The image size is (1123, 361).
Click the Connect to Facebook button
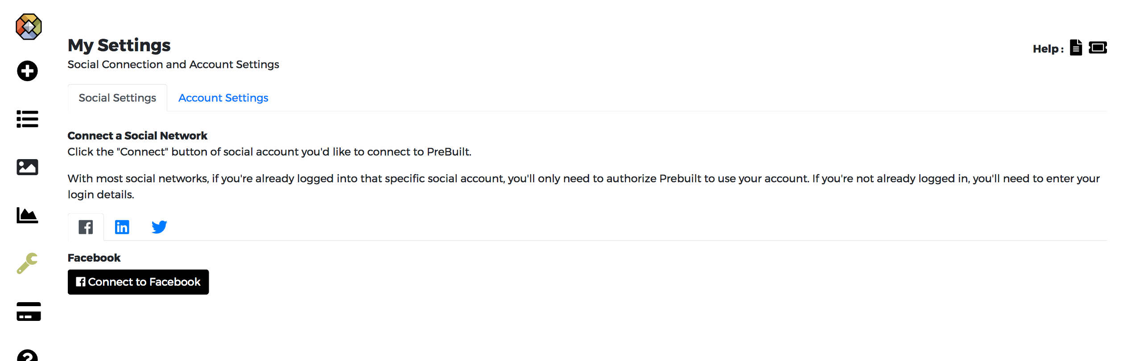(138, 282)
